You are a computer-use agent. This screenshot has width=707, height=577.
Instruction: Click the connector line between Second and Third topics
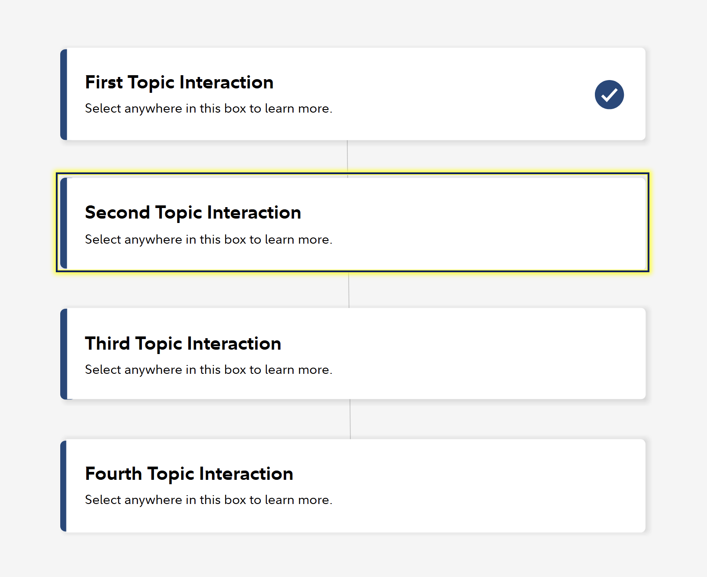pos(349,290)
